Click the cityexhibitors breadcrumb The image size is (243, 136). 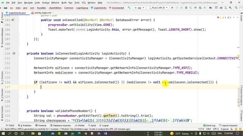pyautogui.click(x=55, y=8)
